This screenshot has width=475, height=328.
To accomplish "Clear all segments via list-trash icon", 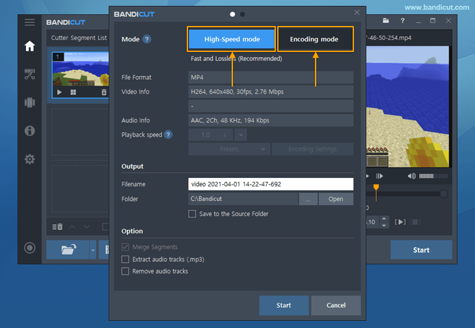I will pos(57,227).
